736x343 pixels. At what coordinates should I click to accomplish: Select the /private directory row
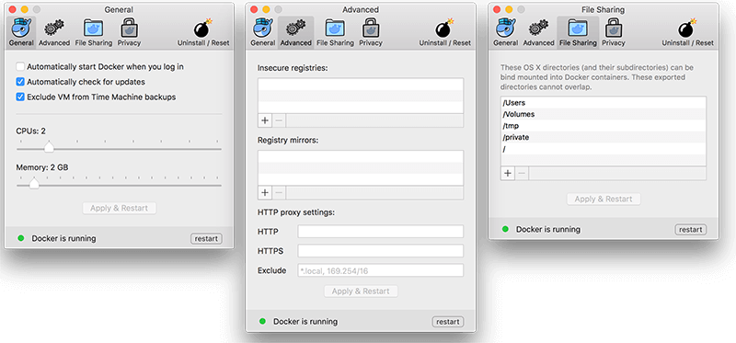point(604,138)
